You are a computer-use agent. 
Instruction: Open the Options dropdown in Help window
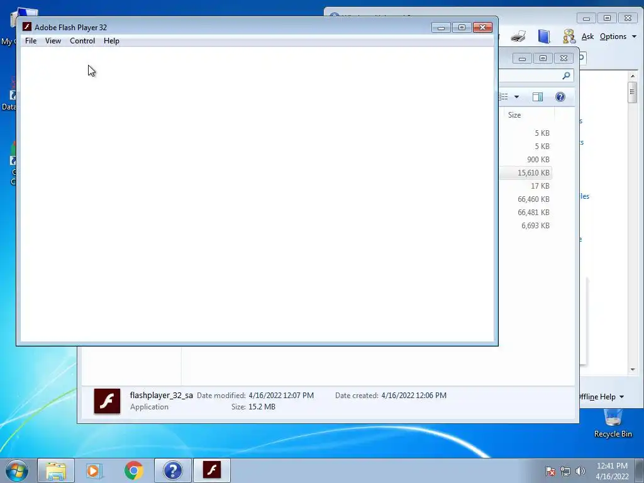click(618, 36)
